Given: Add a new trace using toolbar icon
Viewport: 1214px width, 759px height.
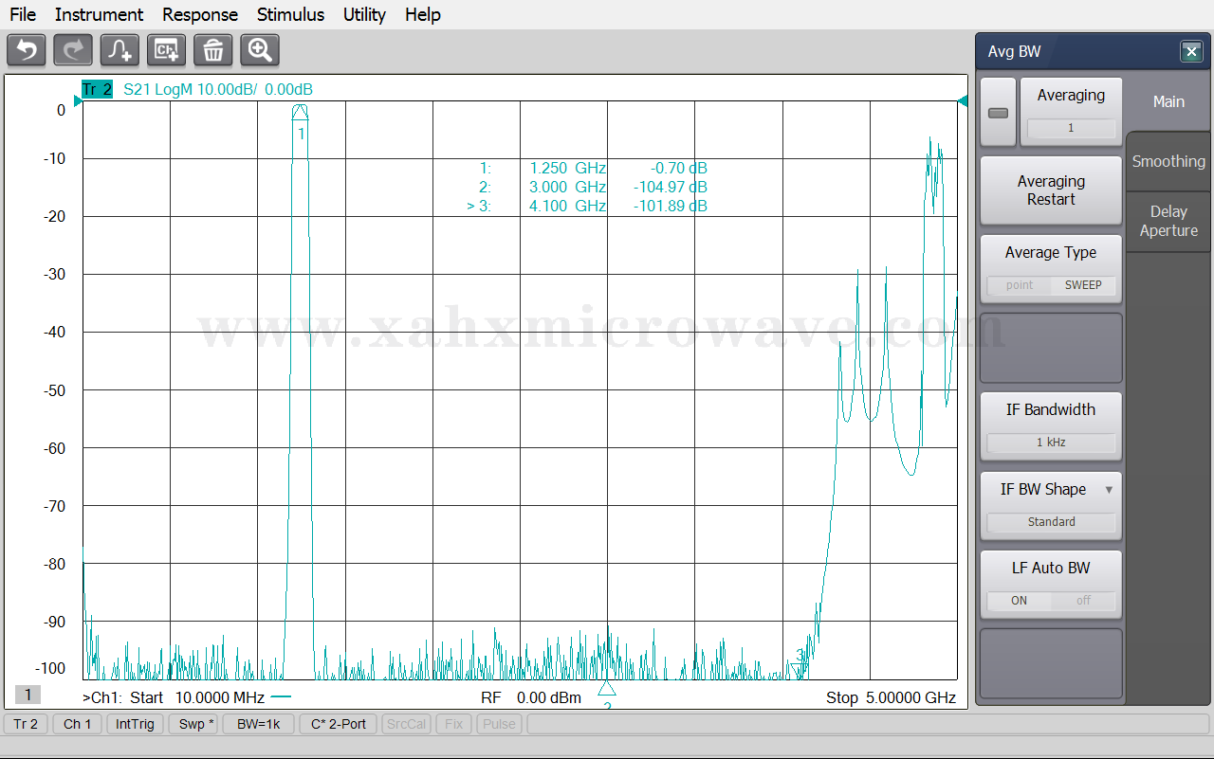Looking at the screenshot, I should click(x=120, y=50).
